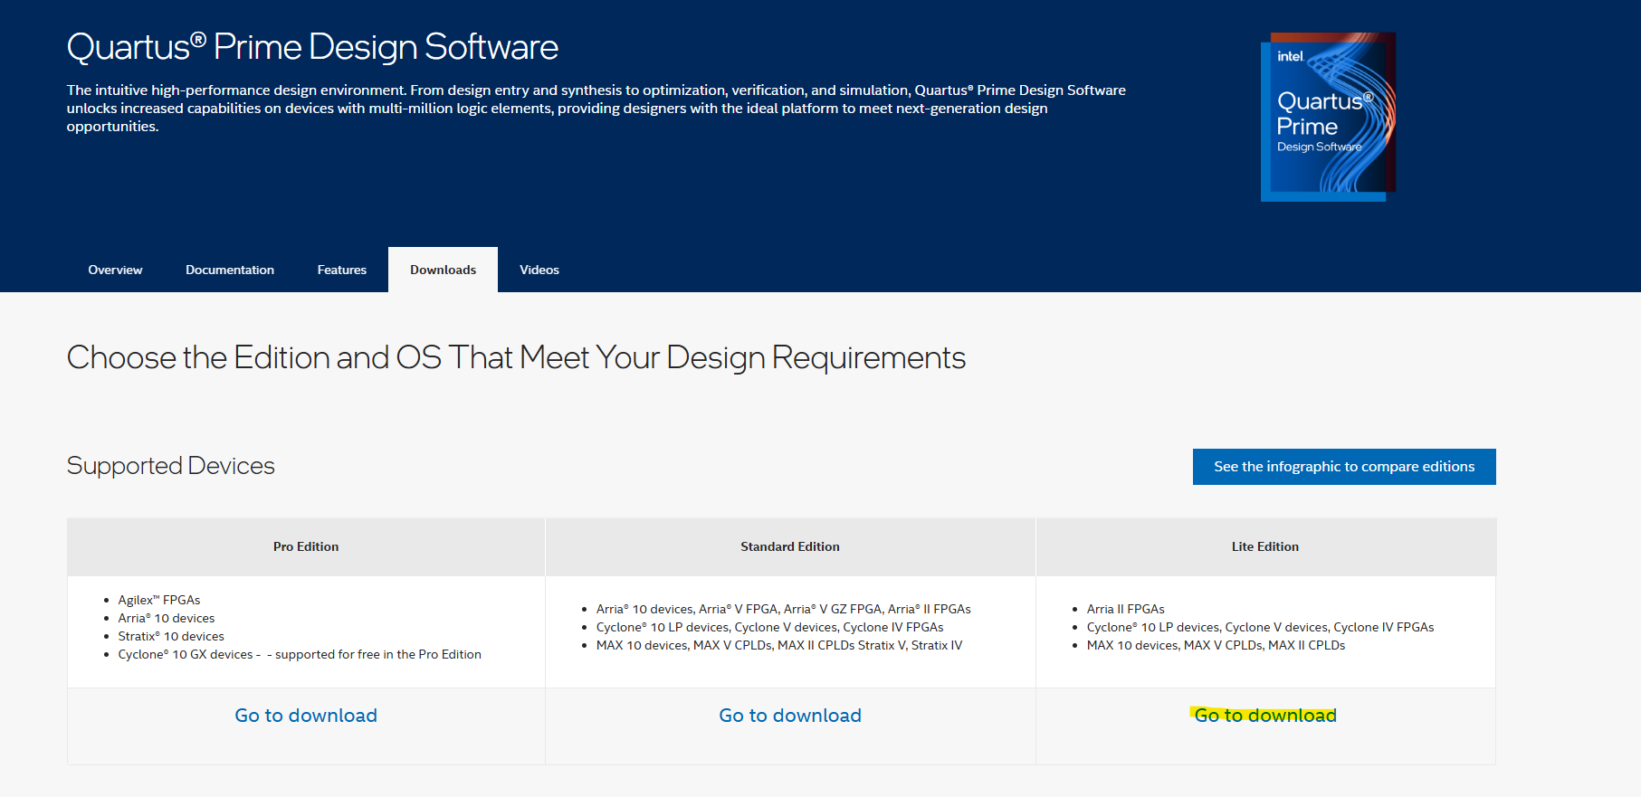
Task: Click Arria 10 devices line in Standard Edition
Action: pyautogui.click(x=784, y=609)
